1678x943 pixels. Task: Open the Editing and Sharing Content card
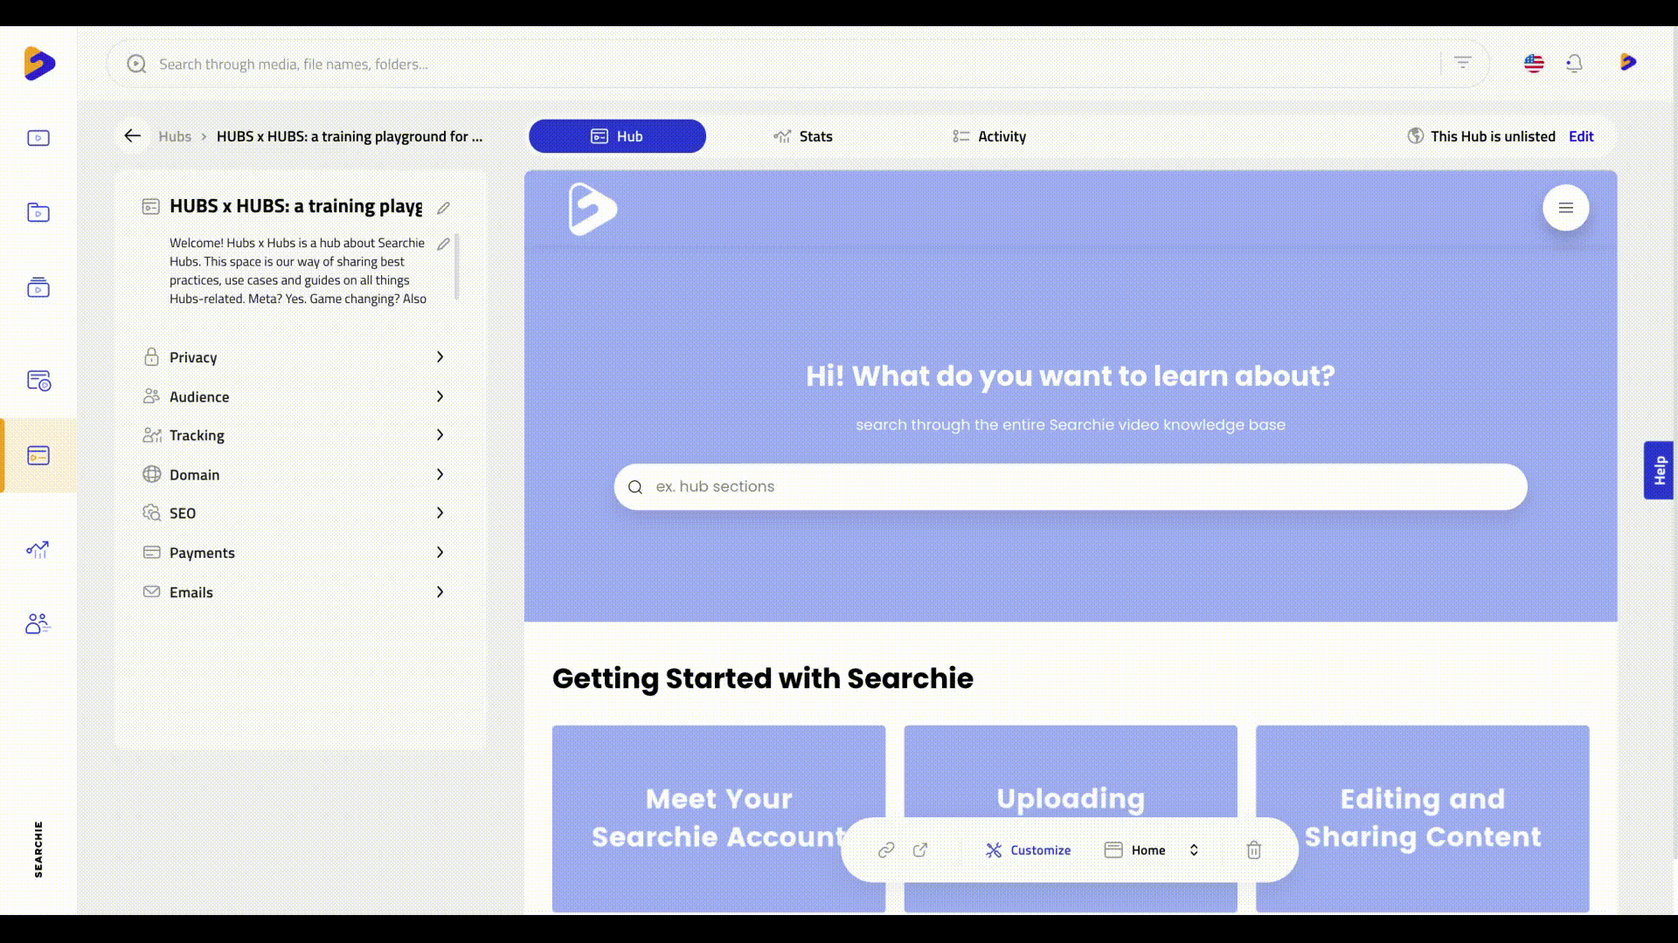coord(1422,818)
